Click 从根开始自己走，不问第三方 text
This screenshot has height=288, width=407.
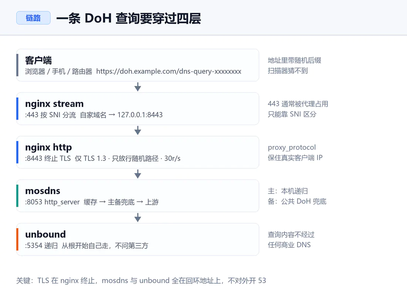click(105, 246)
